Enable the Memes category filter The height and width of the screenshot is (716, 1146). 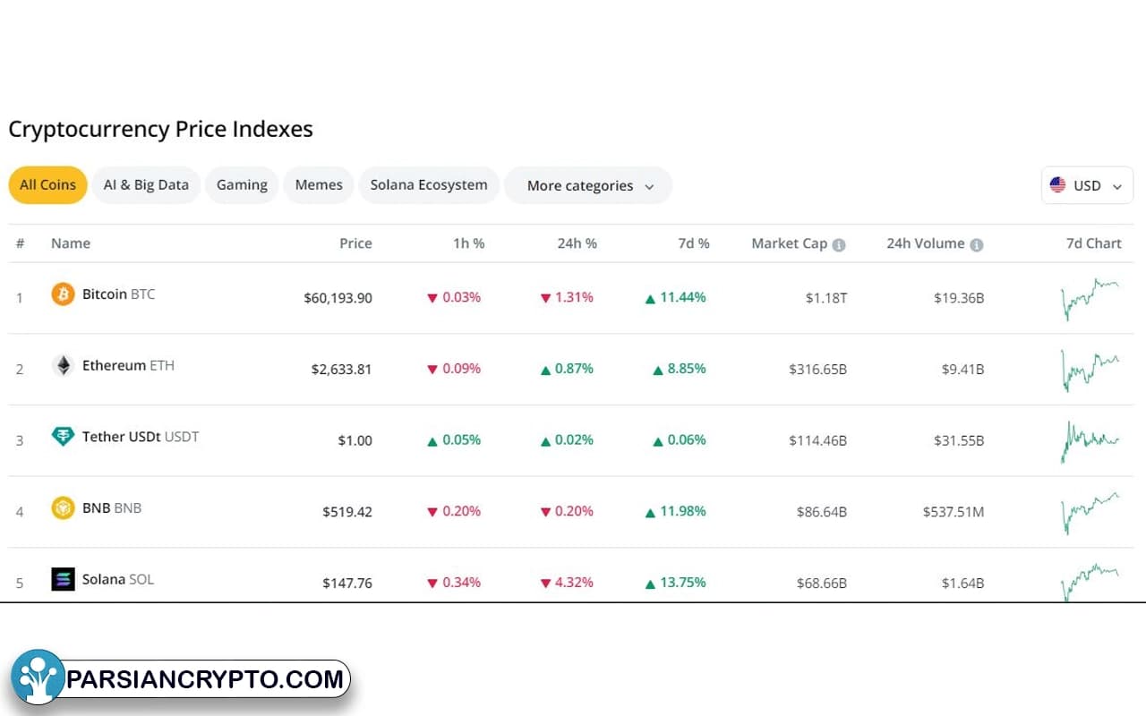point(319,184)
